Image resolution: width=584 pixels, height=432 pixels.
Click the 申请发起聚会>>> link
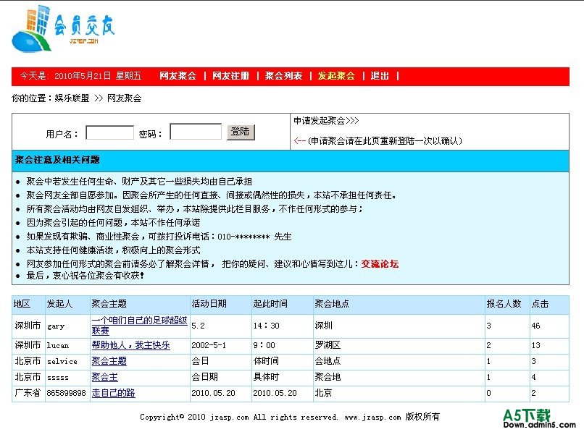[326, 121]
